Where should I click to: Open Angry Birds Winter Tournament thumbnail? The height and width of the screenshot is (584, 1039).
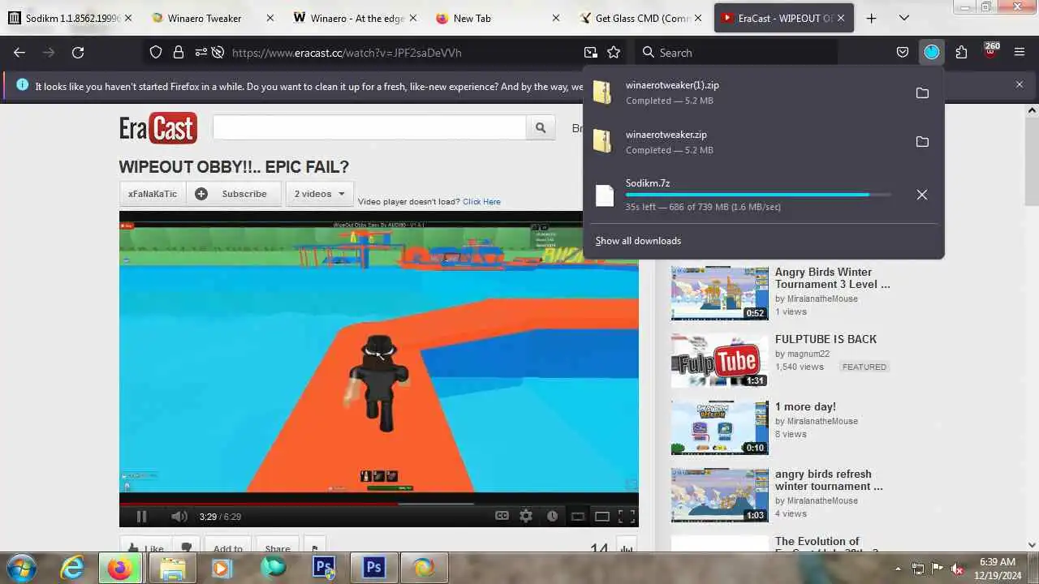click(719, 293)
